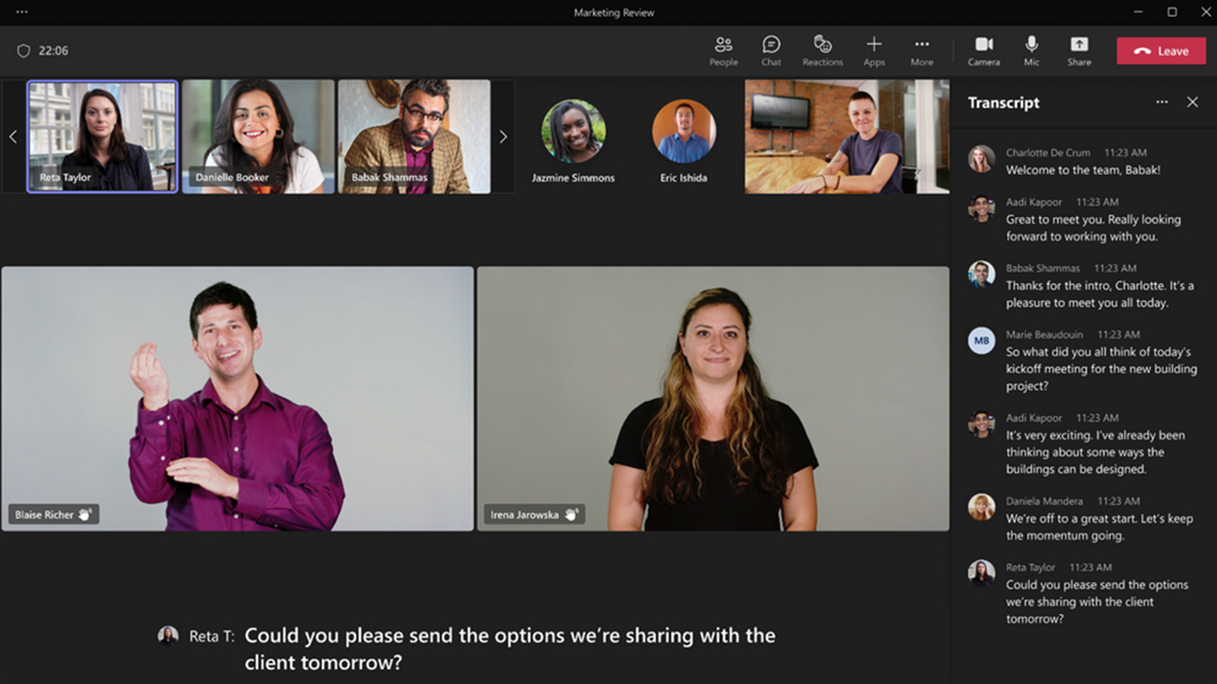Close the Transcript panel
This screenshot has height=684, width=1217.
1193,102
